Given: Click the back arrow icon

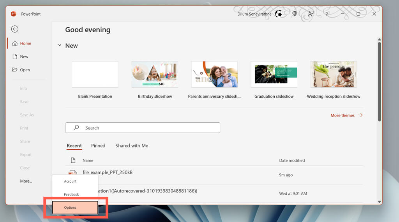Looking at the screenshot, I should (x=15, y=29).
